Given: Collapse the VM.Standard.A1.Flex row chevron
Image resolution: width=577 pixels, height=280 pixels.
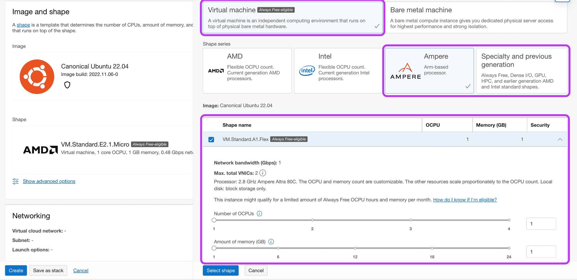Looking at the screenshot, I should point(560,140).
